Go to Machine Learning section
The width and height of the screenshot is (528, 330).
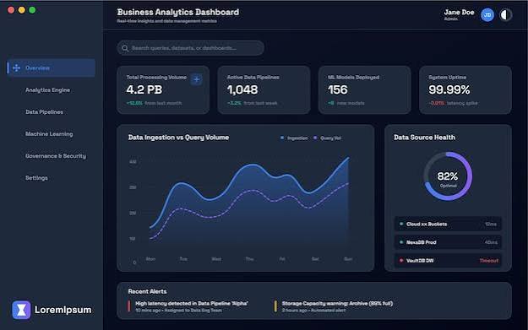[x=49, y=134]
